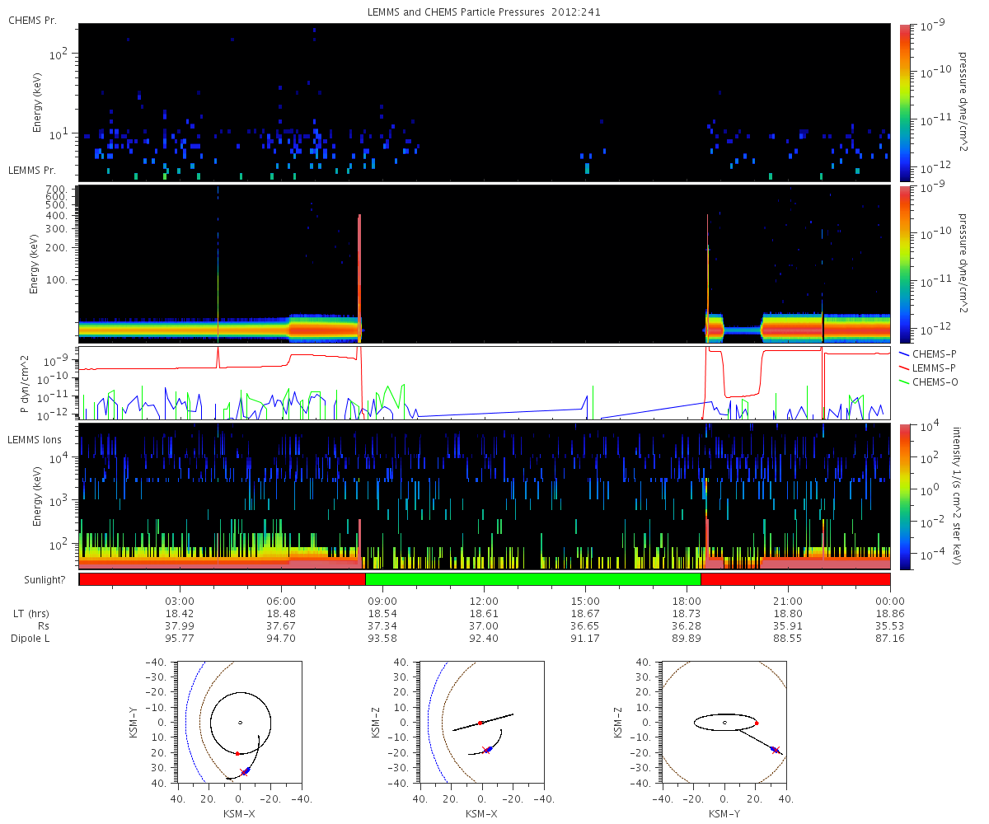Screen dimensions: 989x824
Task: Click the CHEMS Pr. panel label
Action: point(32,20)
